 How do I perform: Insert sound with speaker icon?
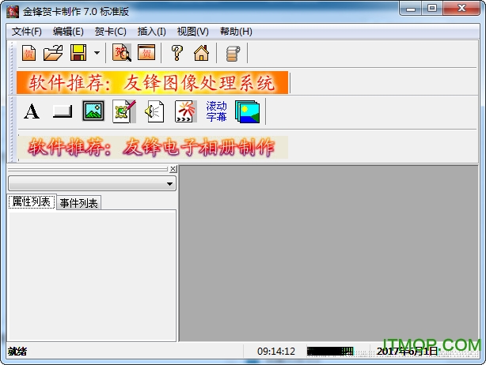coord(154,111)
